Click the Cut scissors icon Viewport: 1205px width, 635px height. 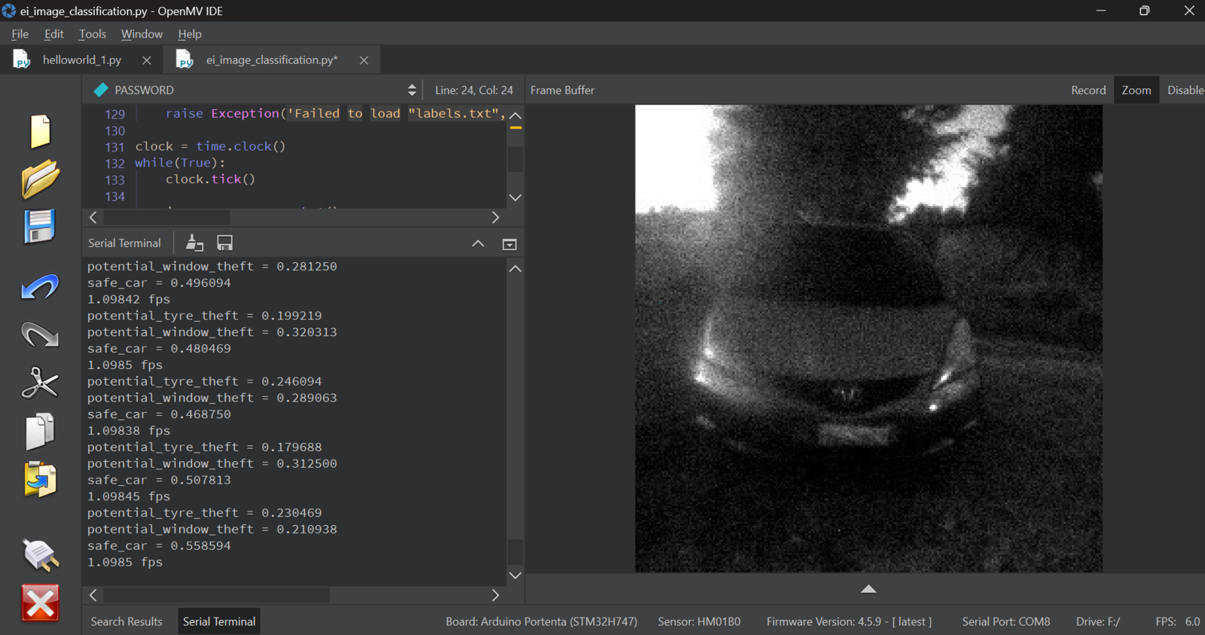pyautogui.click(x=40, y=383)
